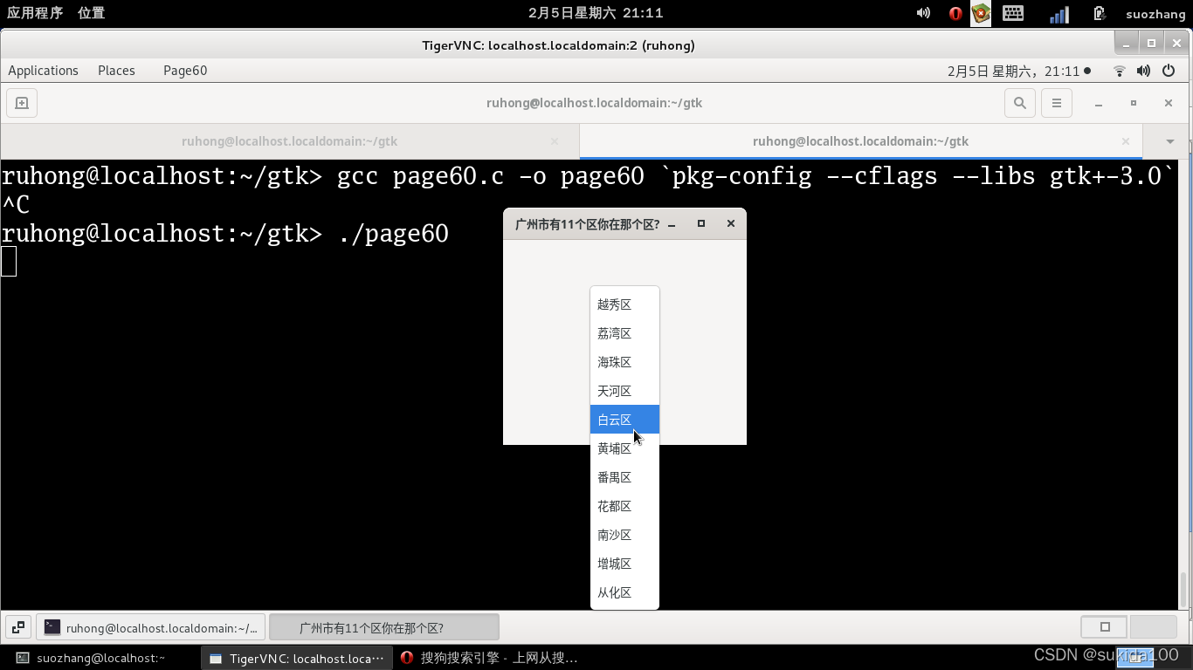The height and width of the screenshot is (670, 1193).
Task: Pick 黄埔区 from the dropdown
Action: pyautogui.click(x=624, y=448)
